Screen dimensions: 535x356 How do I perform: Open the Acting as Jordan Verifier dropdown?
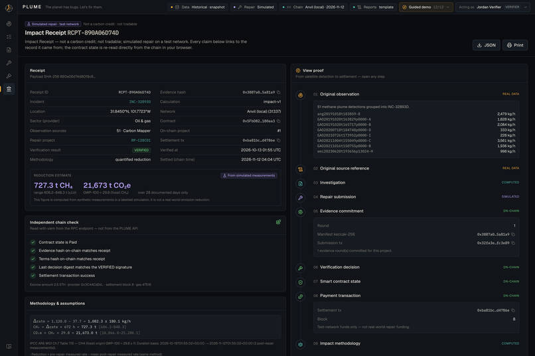(493, 7)
